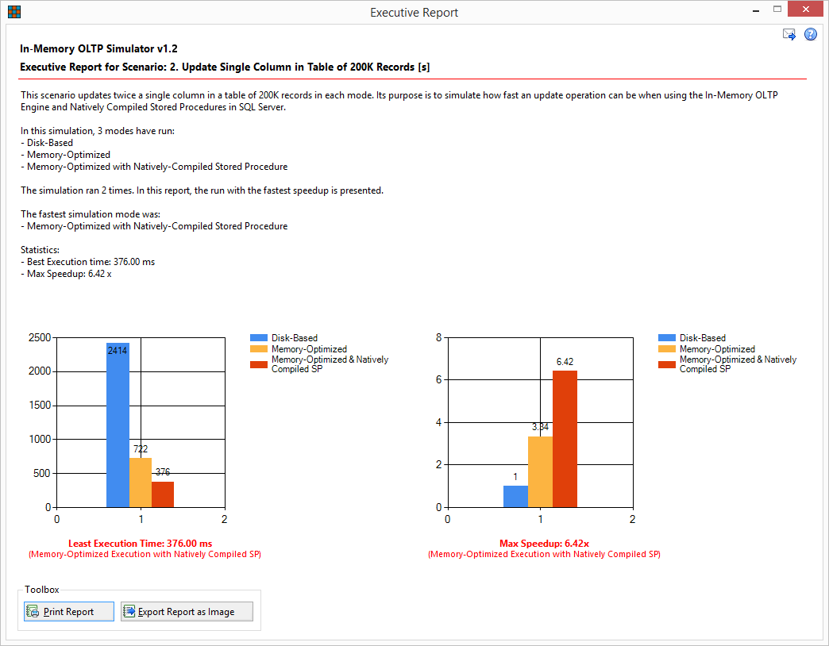Image resolution: width=829 pixels, height=646 pixels.
Task: Click the Executive Report for Scenario heading
Action: (x=225, y=67)
